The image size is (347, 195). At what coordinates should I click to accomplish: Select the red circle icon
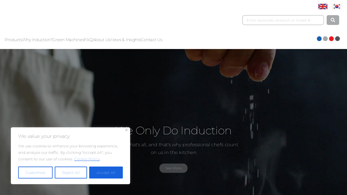tap(331, 39)
